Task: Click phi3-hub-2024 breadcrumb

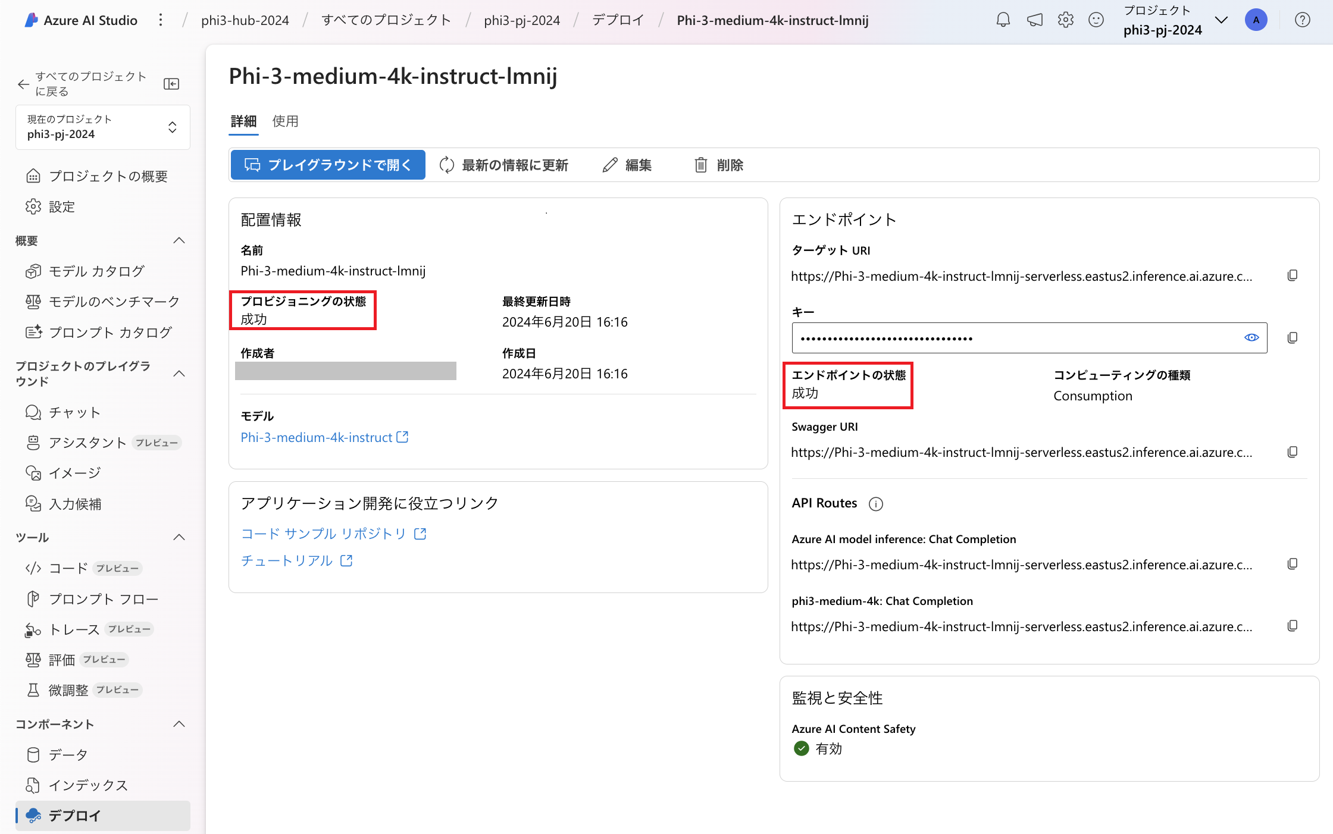Action: (245, 20)
